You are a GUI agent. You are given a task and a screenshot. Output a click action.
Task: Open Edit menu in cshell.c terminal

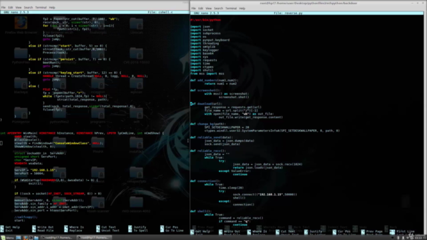(x=11, y=7)
